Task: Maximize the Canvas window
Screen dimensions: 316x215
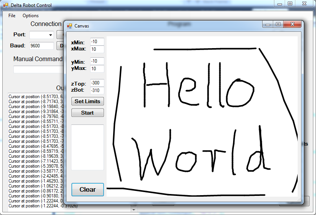Action: (278, 24)
